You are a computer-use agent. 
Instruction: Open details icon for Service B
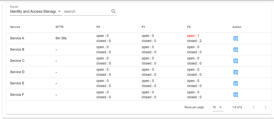236,50
